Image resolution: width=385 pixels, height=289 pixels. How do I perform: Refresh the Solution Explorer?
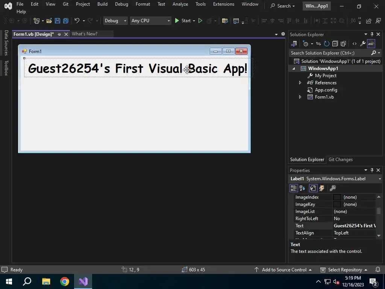click(x=327, y=44)
